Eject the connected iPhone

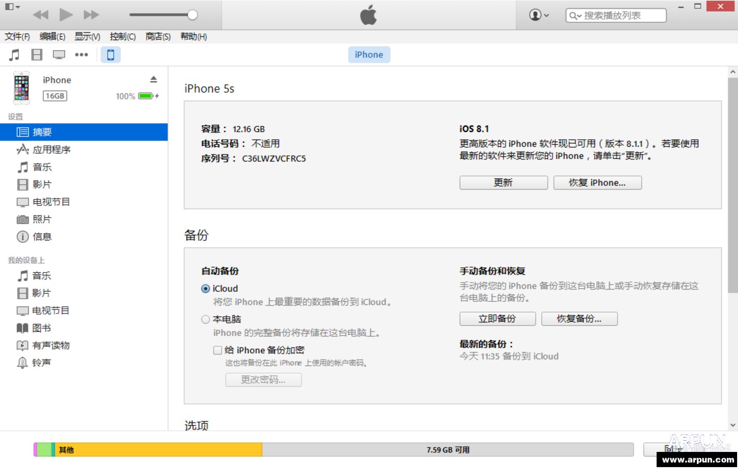pos(154,79)
